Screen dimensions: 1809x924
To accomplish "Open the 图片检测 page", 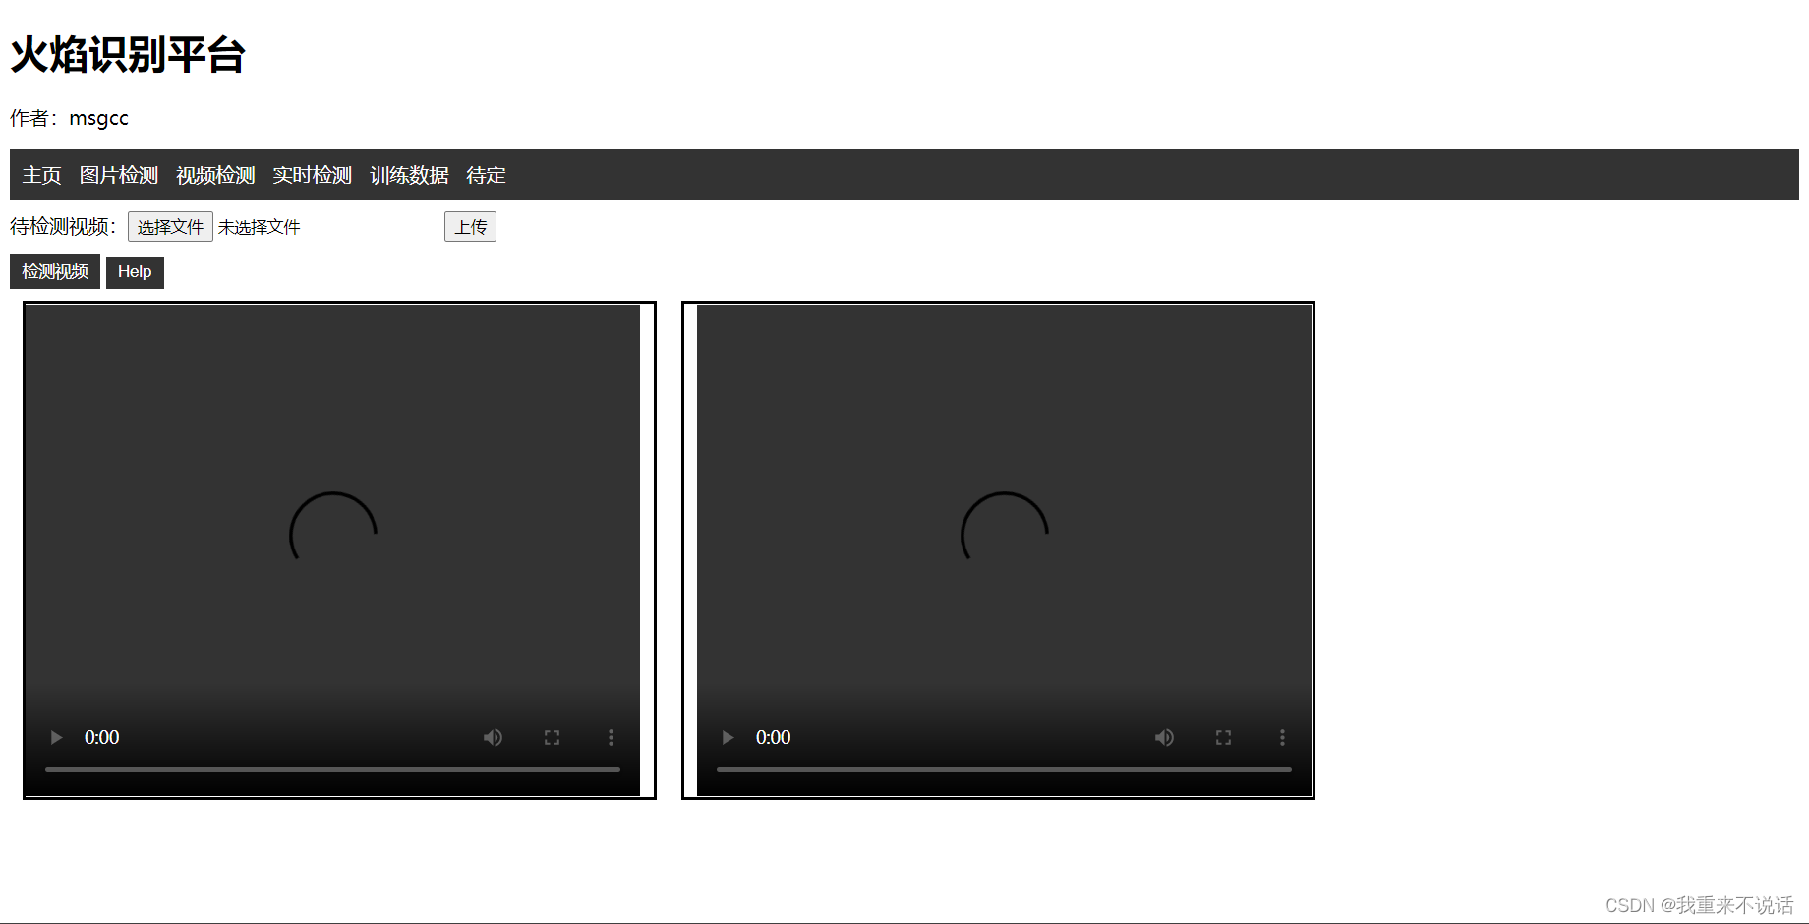I will pyautogui.click(x=119, y=175).
